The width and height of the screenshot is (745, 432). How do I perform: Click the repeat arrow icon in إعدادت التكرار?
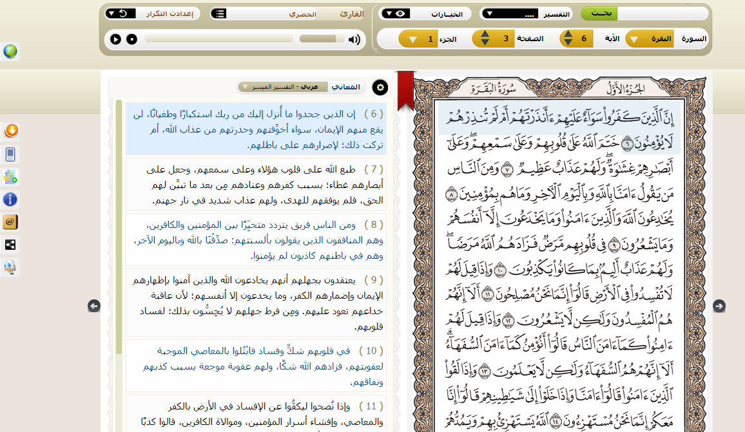click(123, 14)
